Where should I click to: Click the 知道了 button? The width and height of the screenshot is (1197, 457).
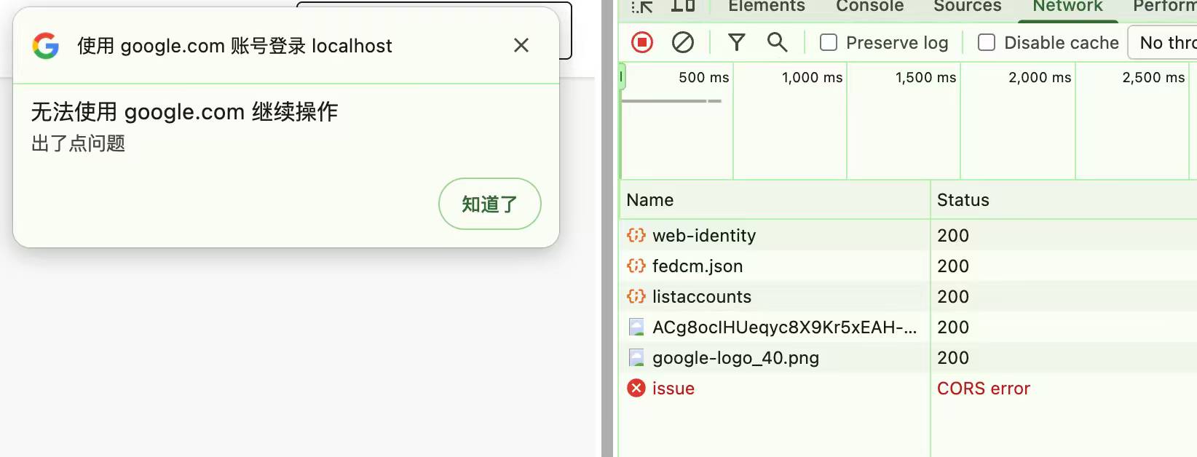coord(490,204)
